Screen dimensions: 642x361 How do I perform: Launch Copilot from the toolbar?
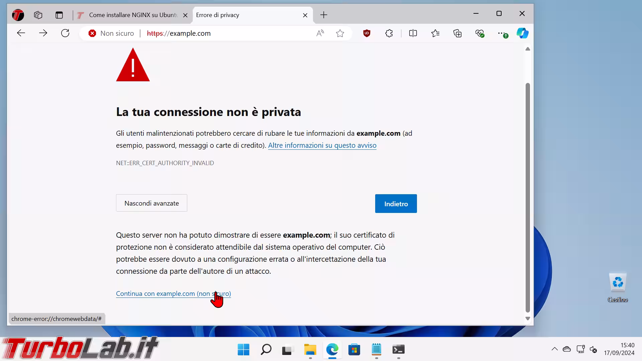point(522,33)
